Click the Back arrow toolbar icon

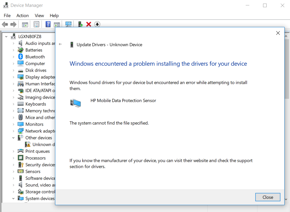(5, 24)
